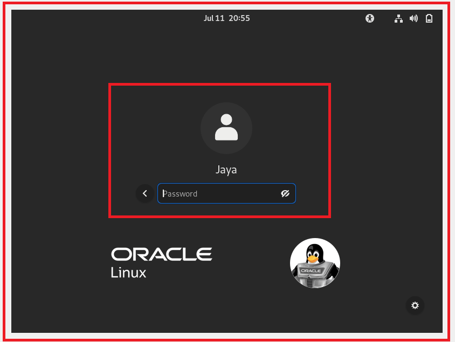Click the Oracle penguin mascot image
The width and height of the screenshot is (455, 342).
(x=315, y=263)
